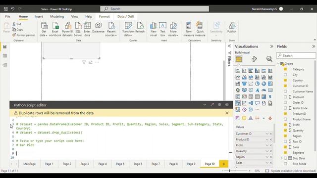
Task: Open the Quantity value dropdown
Action: 267,151
